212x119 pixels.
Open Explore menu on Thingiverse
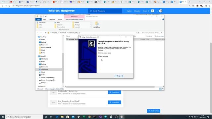[129, 11]
